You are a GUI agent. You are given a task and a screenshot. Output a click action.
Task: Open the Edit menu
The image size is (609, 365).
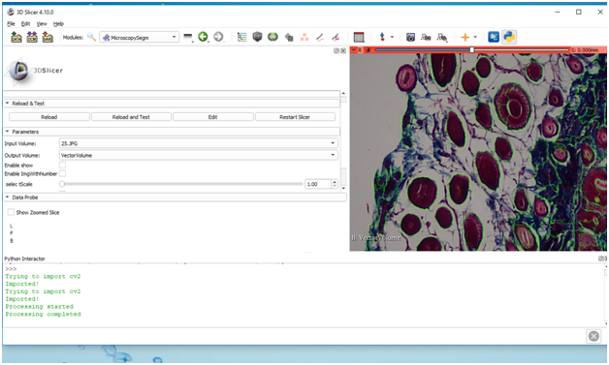coord(25,24)
